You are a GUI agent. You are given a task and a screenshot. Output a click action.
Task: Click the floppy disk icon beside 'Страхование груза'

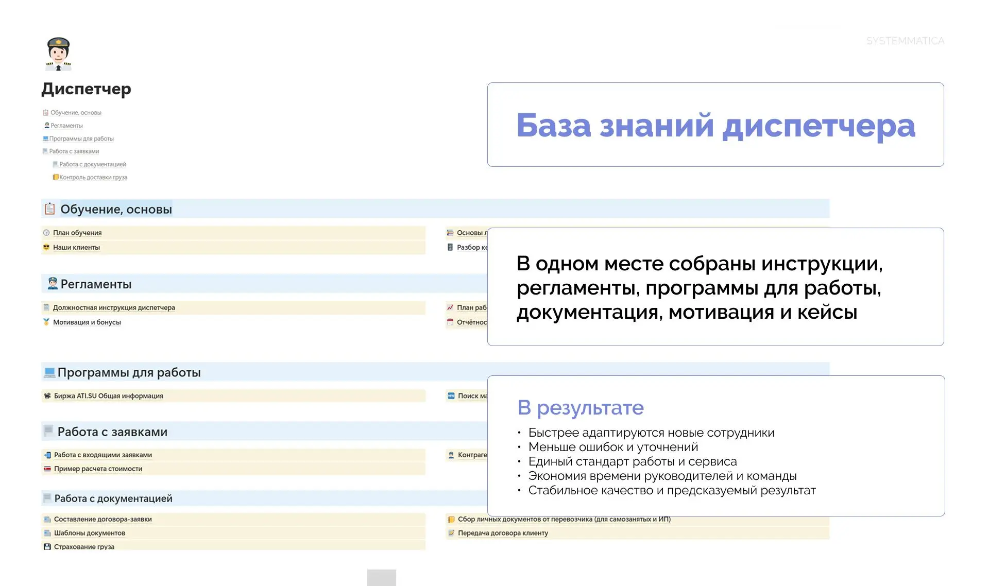pos(47,546)
